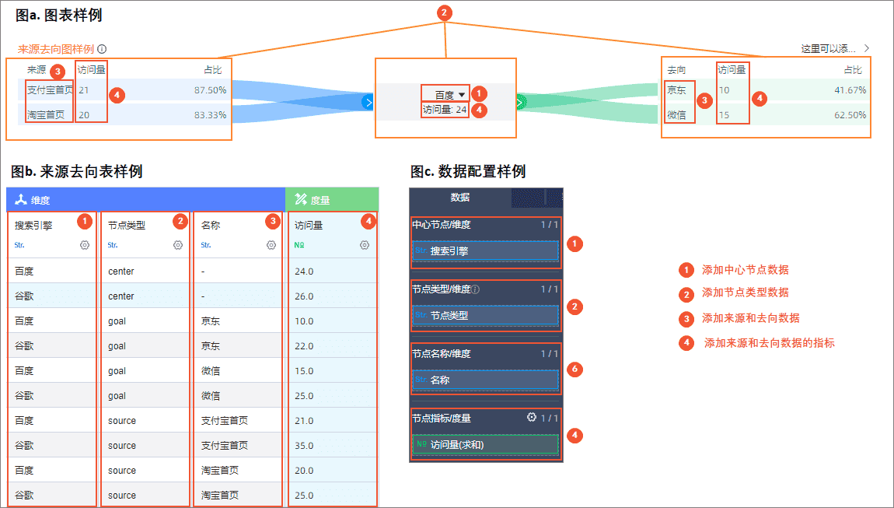This screenshot has width=894, height=508.
Task: Click the 占比 header in the source panel
Action: coord(213,70)
